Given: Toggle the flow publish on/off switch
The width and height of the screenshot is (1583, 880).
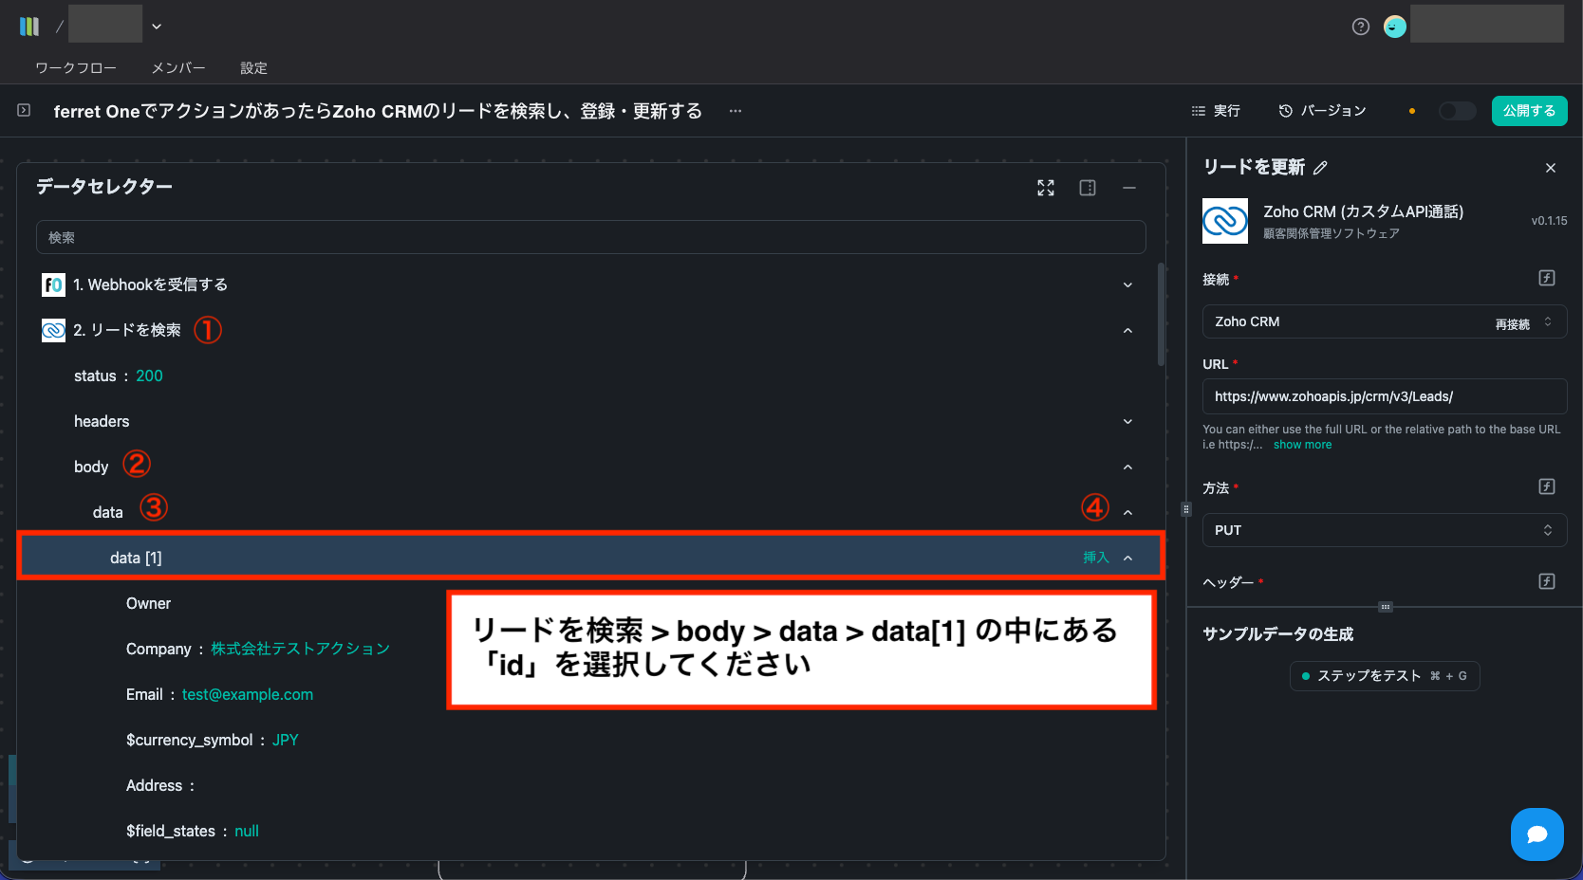Looking at the screenshot, I should tap(1457, 111).
